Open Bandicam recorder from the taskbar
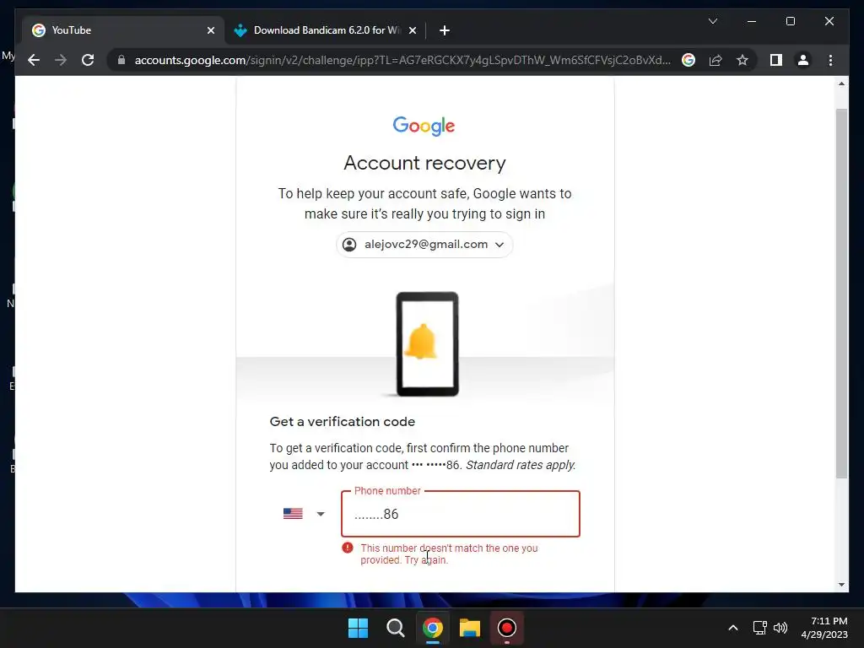Image resolution: width=864 pixels, height=648 pixels. tap(506, 628)
